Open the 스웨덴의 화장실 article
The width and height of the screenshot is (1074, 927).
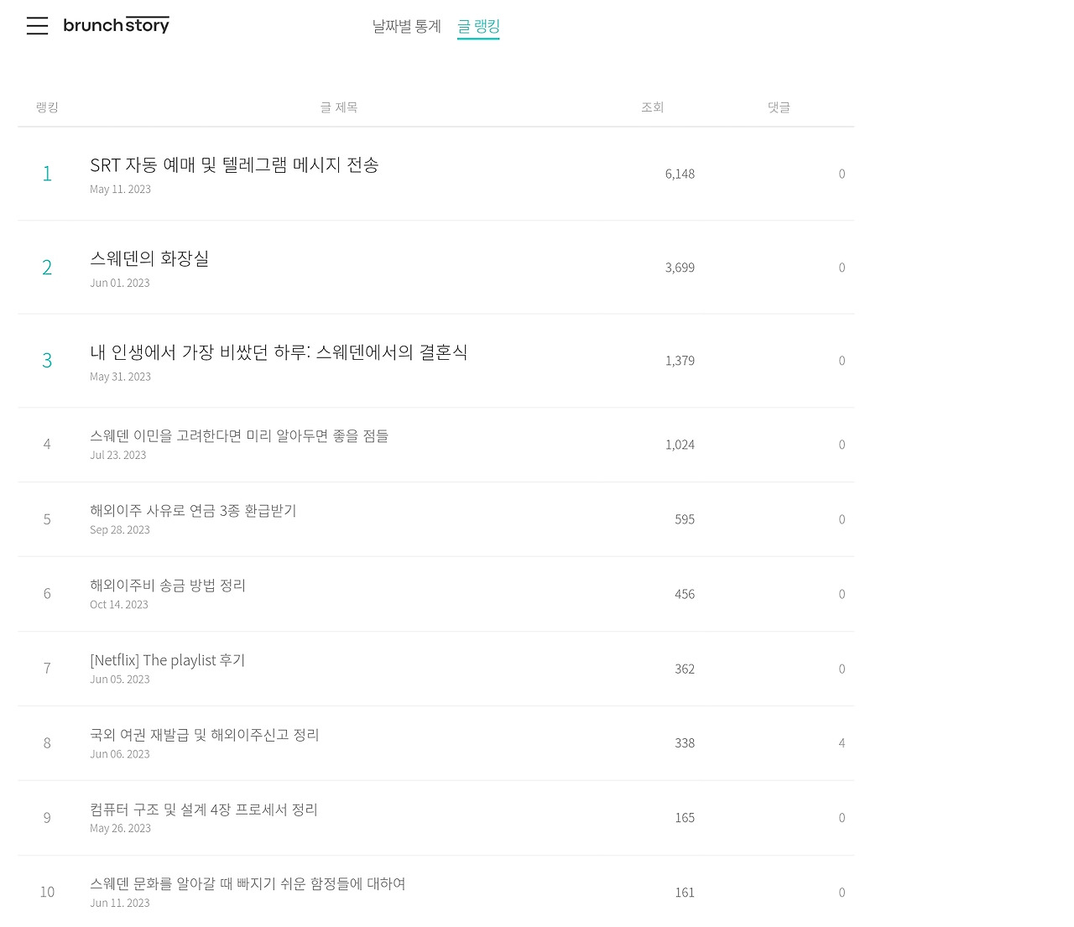click(x=149, y=258)
